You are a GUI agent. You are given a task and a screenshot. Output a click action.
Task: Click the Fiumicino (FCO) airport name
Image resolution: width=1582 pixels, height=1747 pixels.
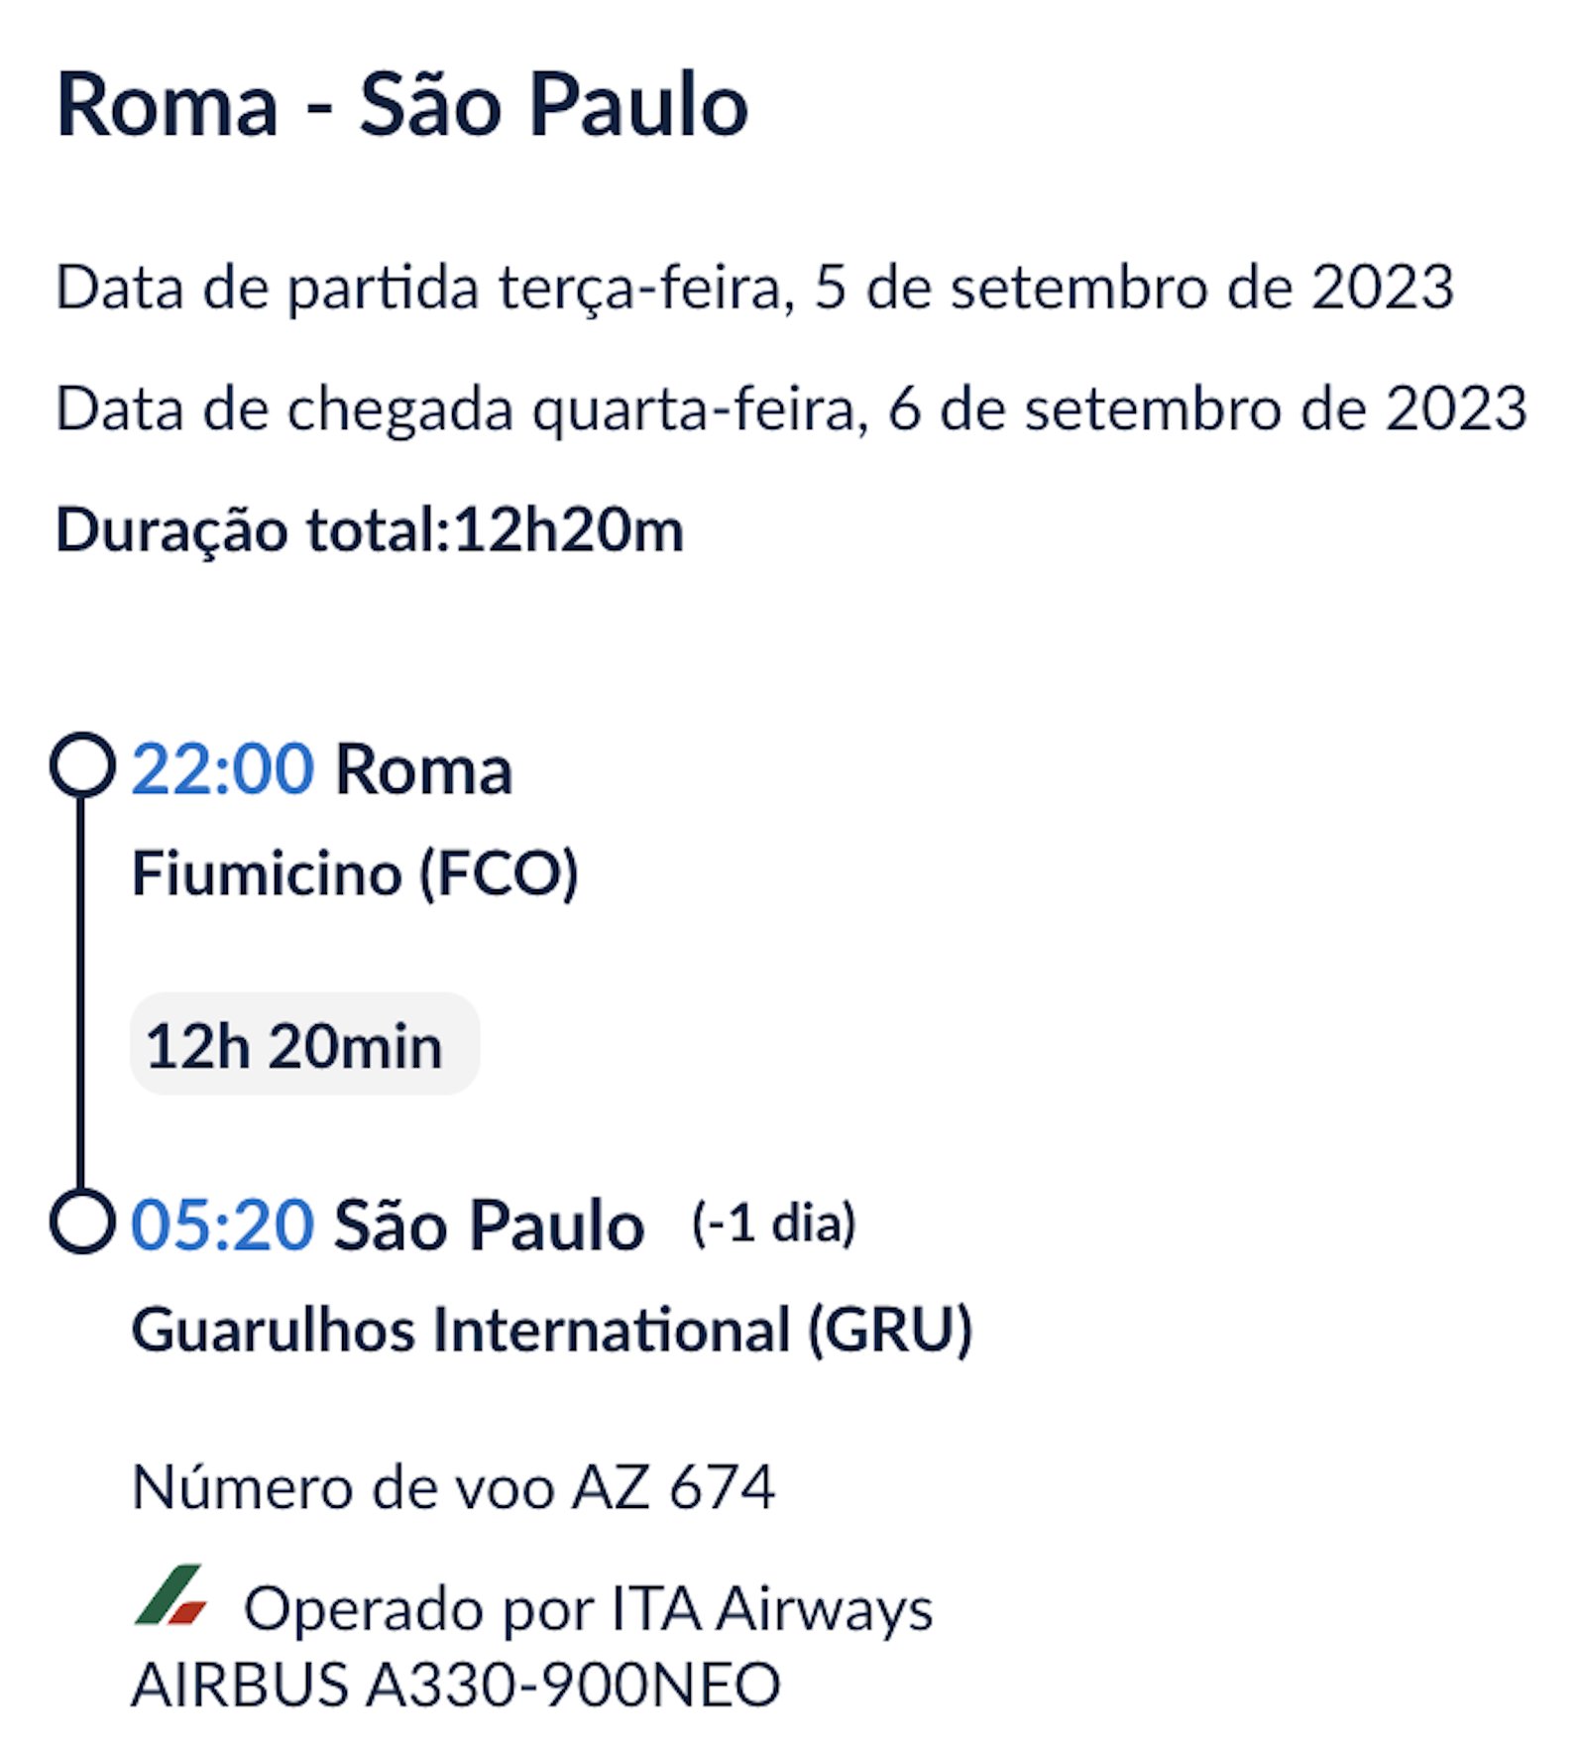[355, 873]
